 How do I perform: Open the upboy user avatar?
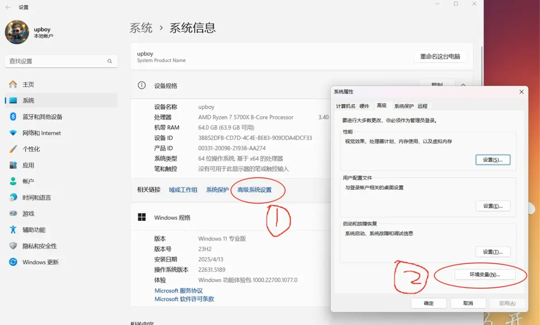17,32
